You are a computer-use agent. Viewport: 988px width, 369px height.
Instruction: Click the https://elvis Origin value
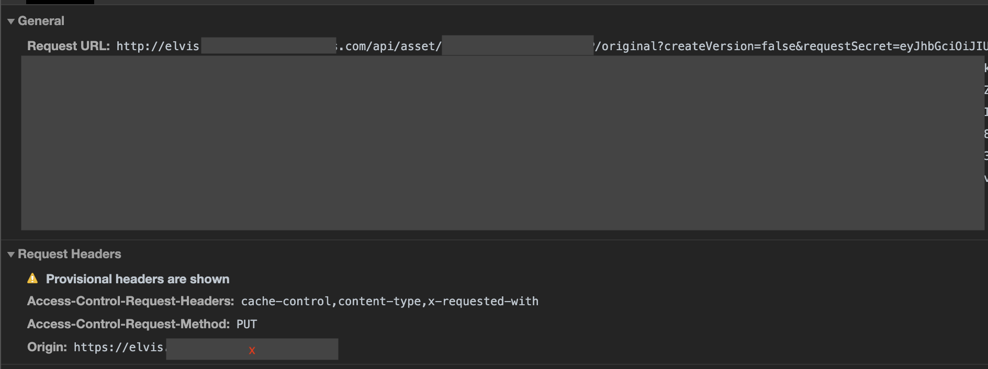click(x=118, y=347)
